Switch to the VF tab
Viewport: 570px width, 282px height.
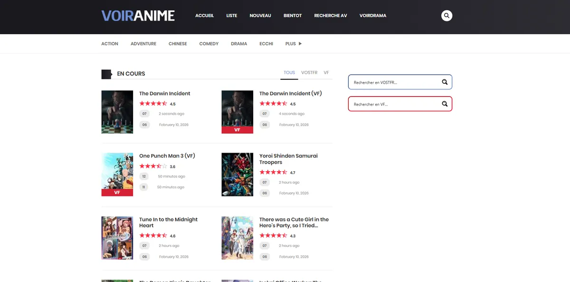click(x=326, y=72)
